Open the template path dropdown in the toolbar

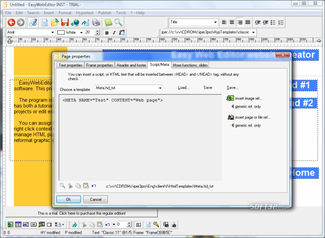253,32
